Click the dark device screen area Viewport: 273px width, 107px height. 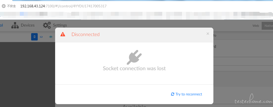27,74
